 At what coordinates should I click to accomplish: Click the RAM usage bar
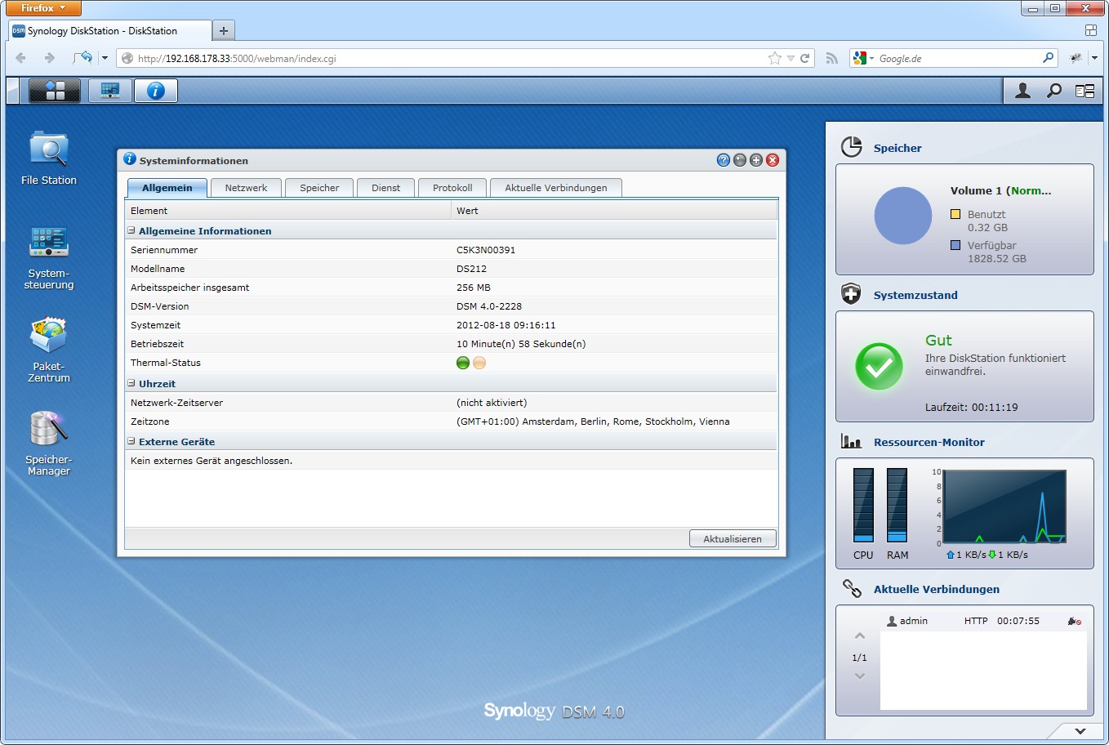click(x=897, y=505)
